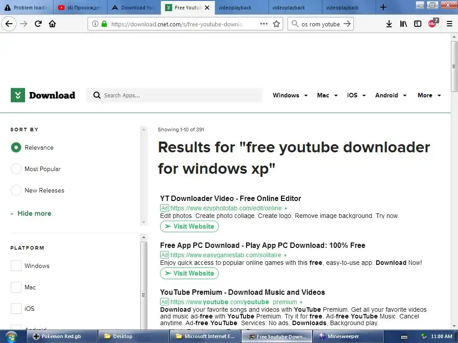Click the search go arrow
This screenshot has height=343, width=458.
(347, 24)
